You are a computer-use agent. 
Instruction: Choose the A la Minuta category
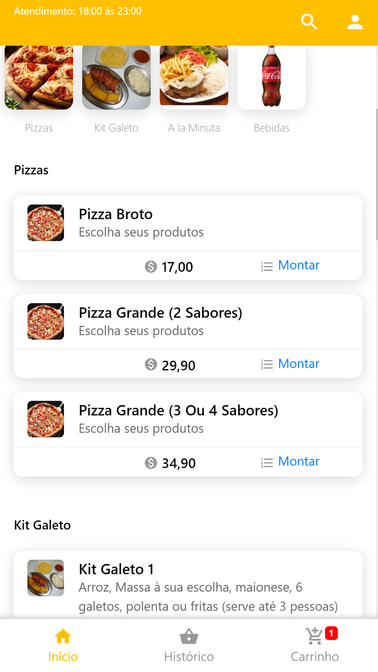click(x=194, y=77)
